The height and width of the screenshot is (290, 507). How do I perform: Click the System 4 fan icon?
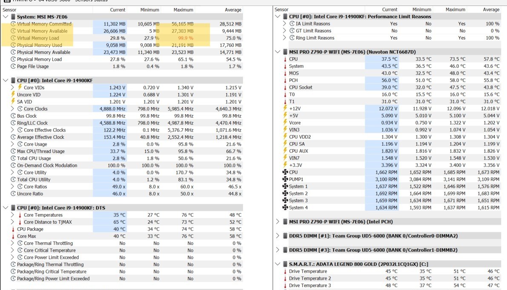(x=285, y=208)
